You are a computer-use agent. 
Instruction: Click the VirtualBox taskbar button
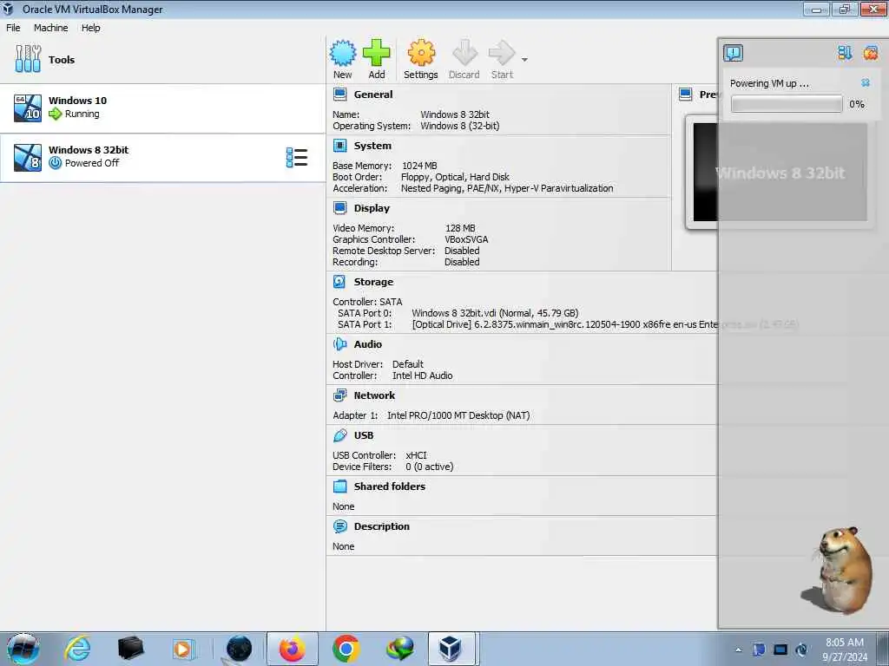click(451, 649)
